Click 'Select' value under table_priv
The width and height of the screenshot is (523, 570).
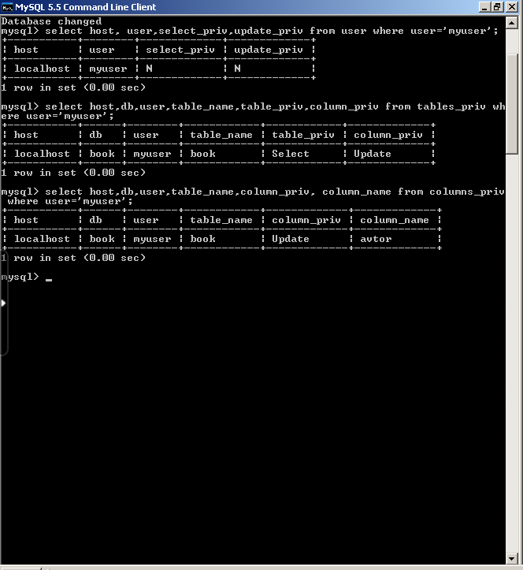[x=291, y=154]
